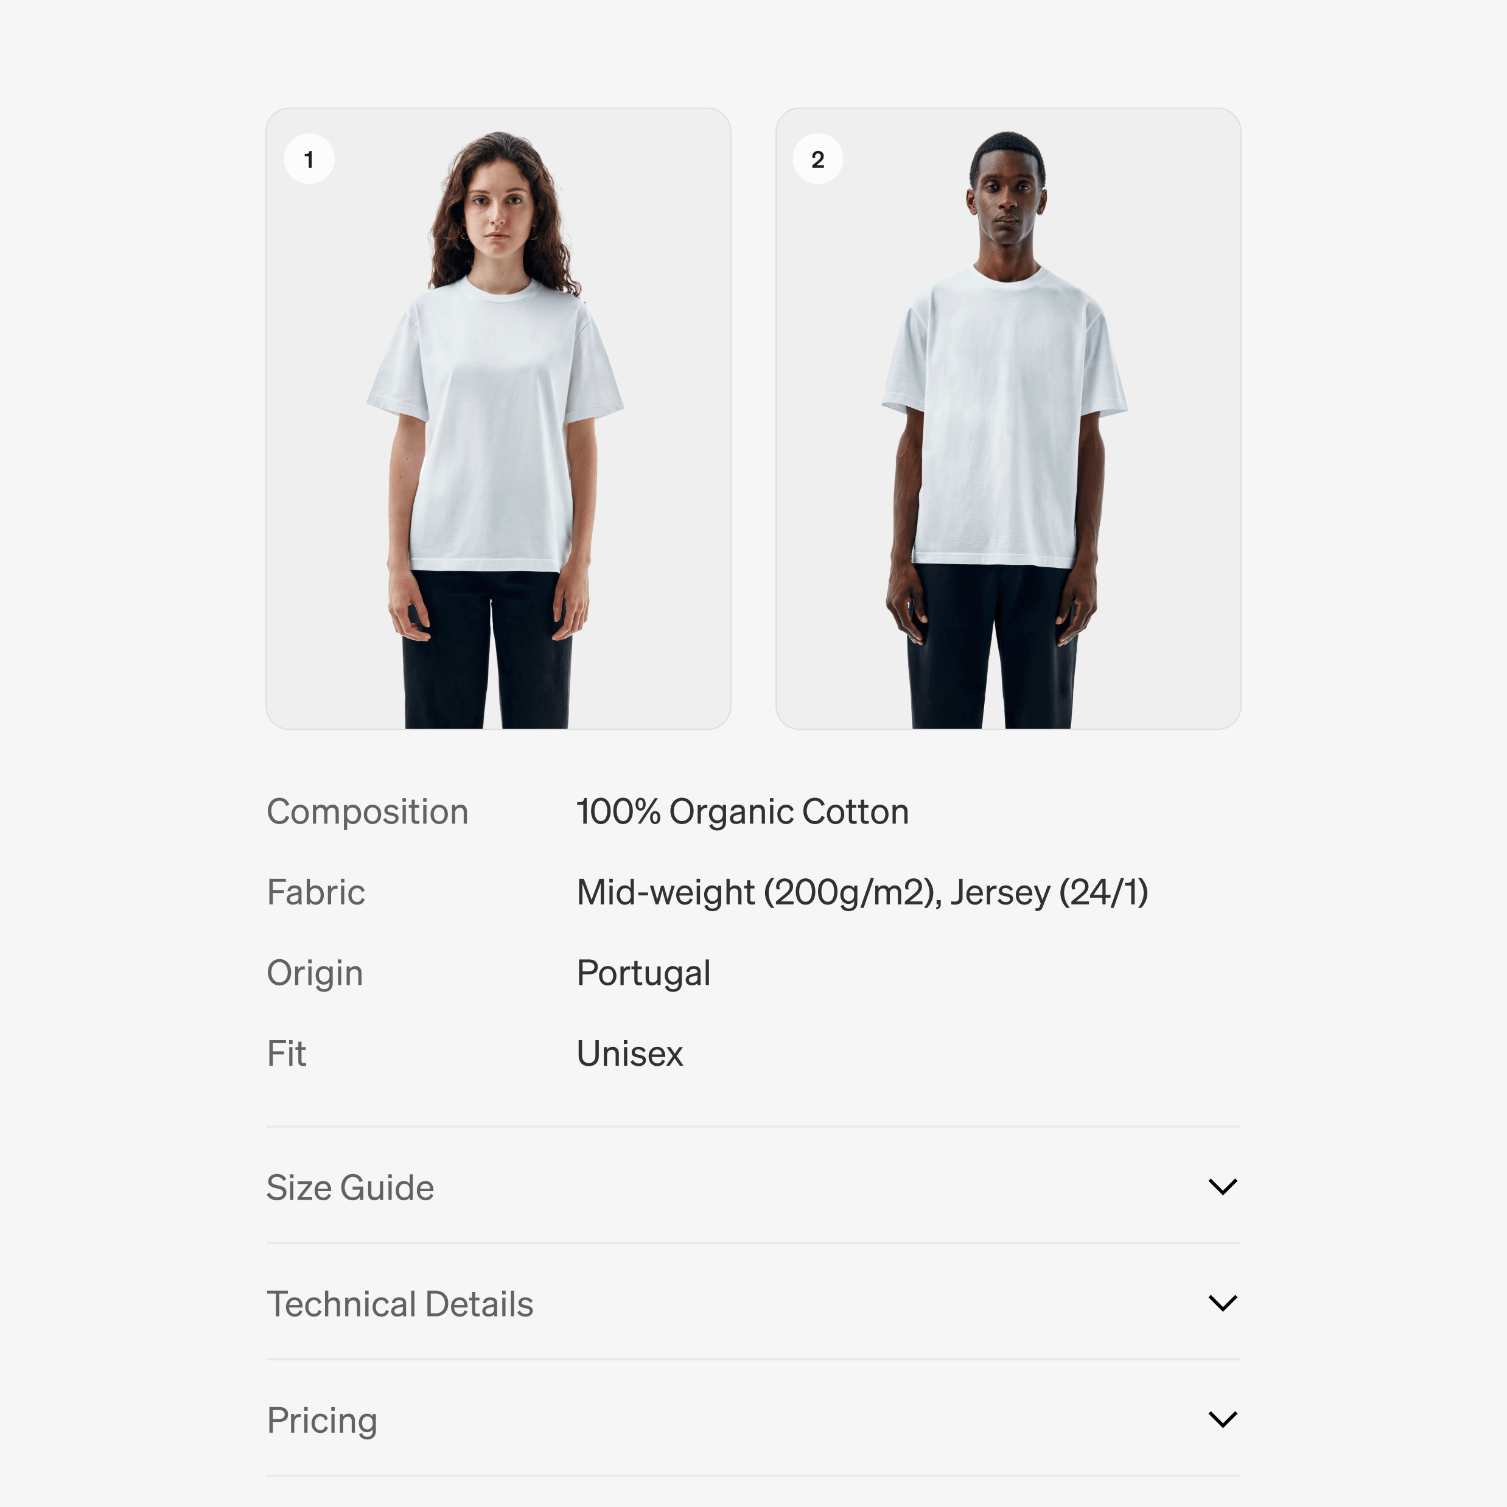
Task: Expand the Size Guide chevron arrow
Action: click(x=1222, y=1186)
